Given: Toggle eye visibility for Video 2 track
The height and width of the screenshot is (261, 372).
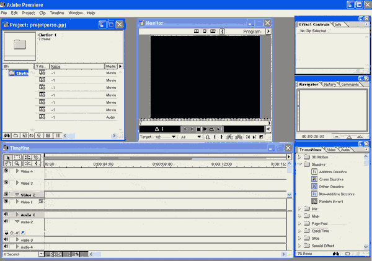Looking at the screenshot, I should (6, 194).
